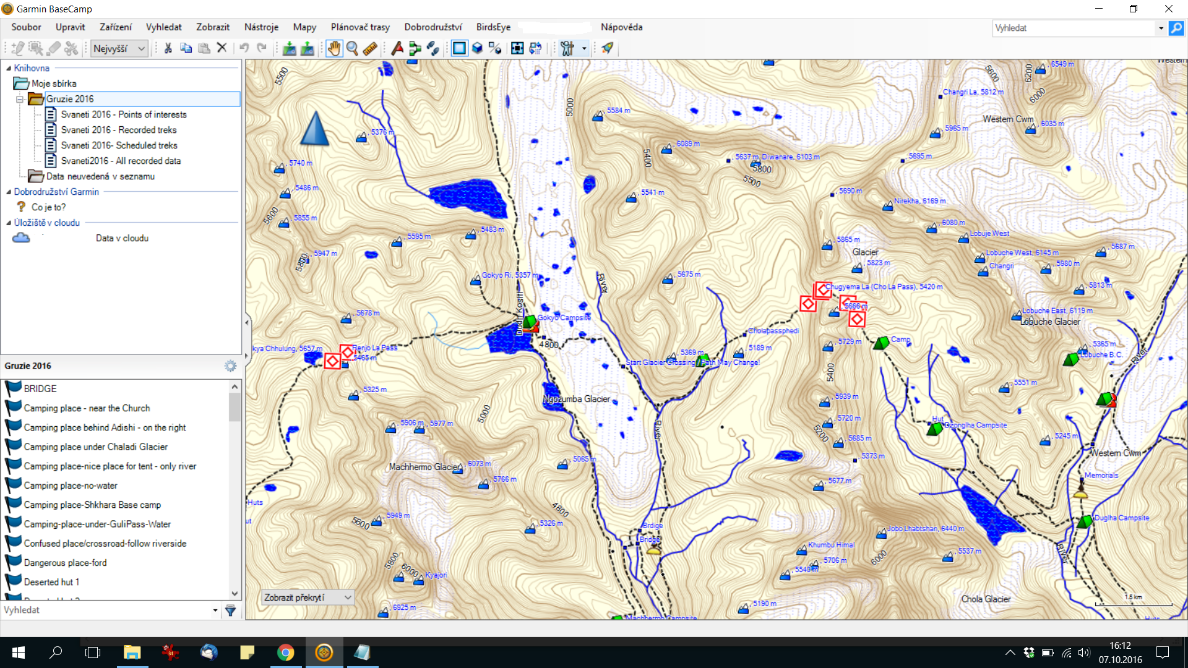Click the bottom-left Vyhledat filter field
Image resolution: width=1188 pixels, height=668 pixels.
tap(106, 610)
